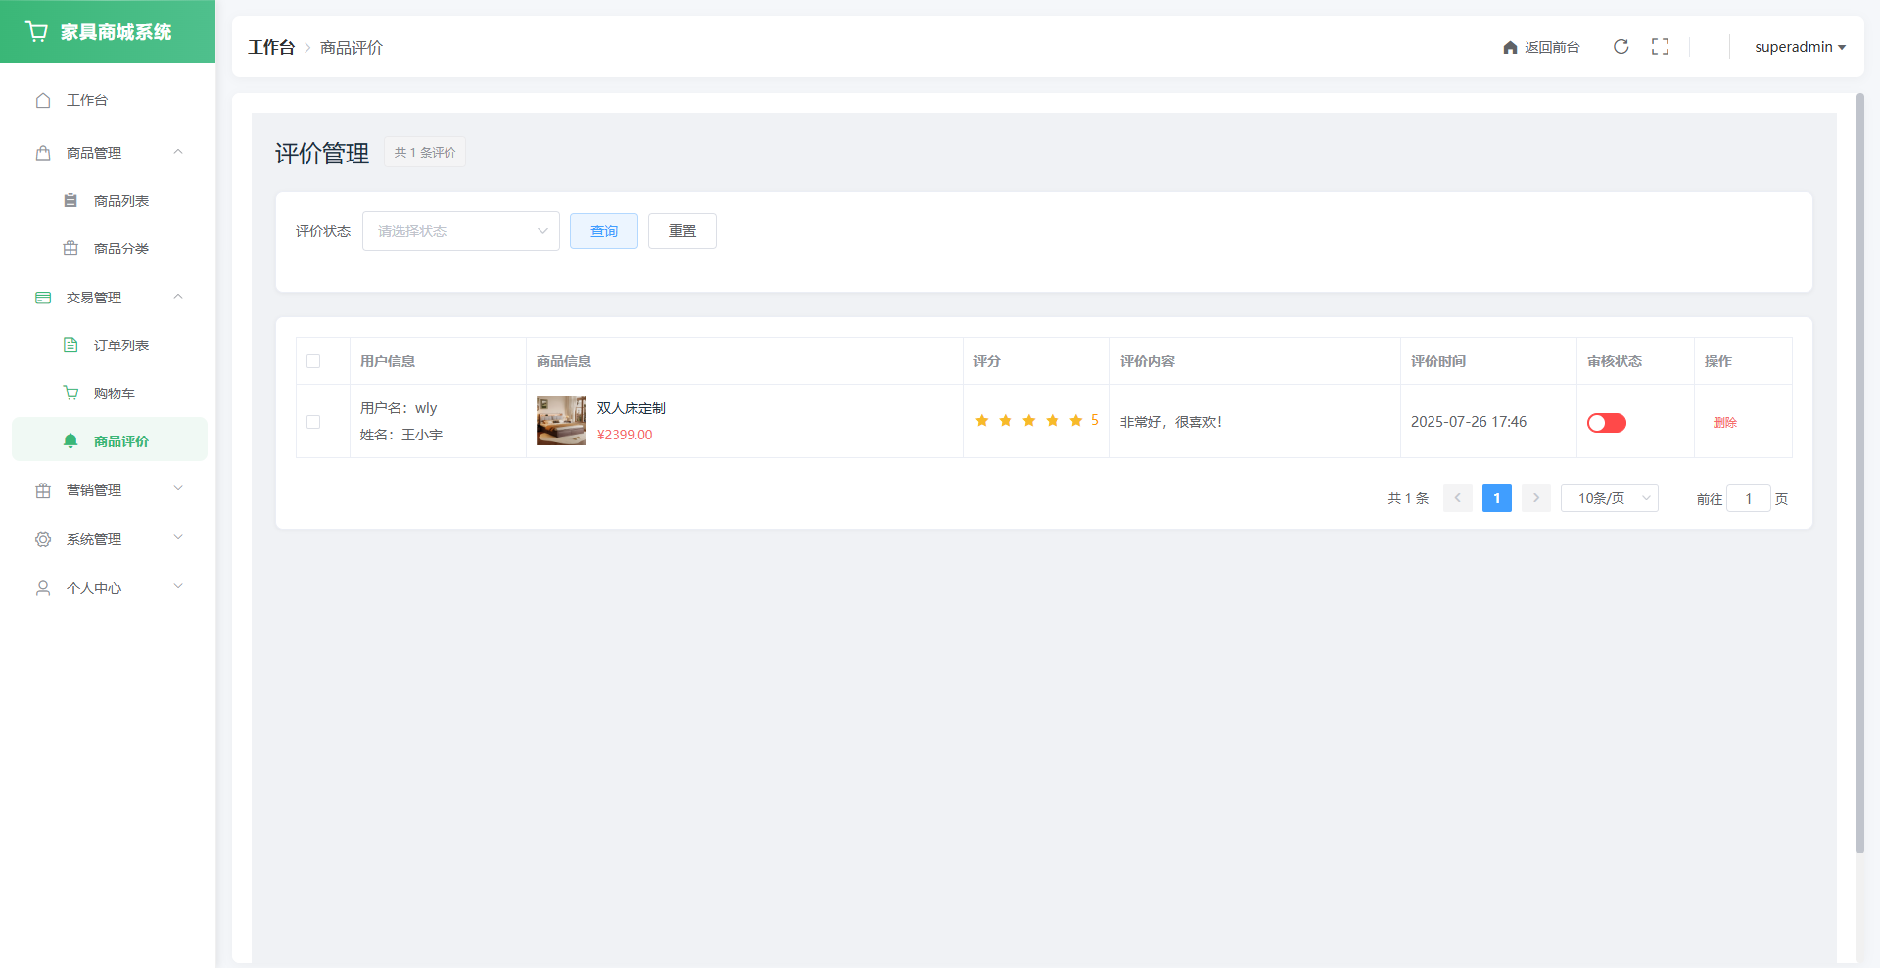The image size is (1880, 968).
Task: Click the 购物车 cart icon in the sidebar
Action: pos(70,393)
